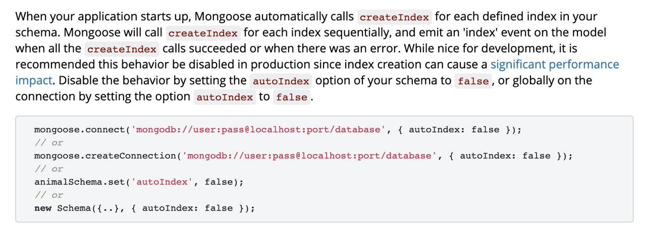This screenshot has height=232, width=646.
Task: Click the first '// or' comment
Action: 49,143
